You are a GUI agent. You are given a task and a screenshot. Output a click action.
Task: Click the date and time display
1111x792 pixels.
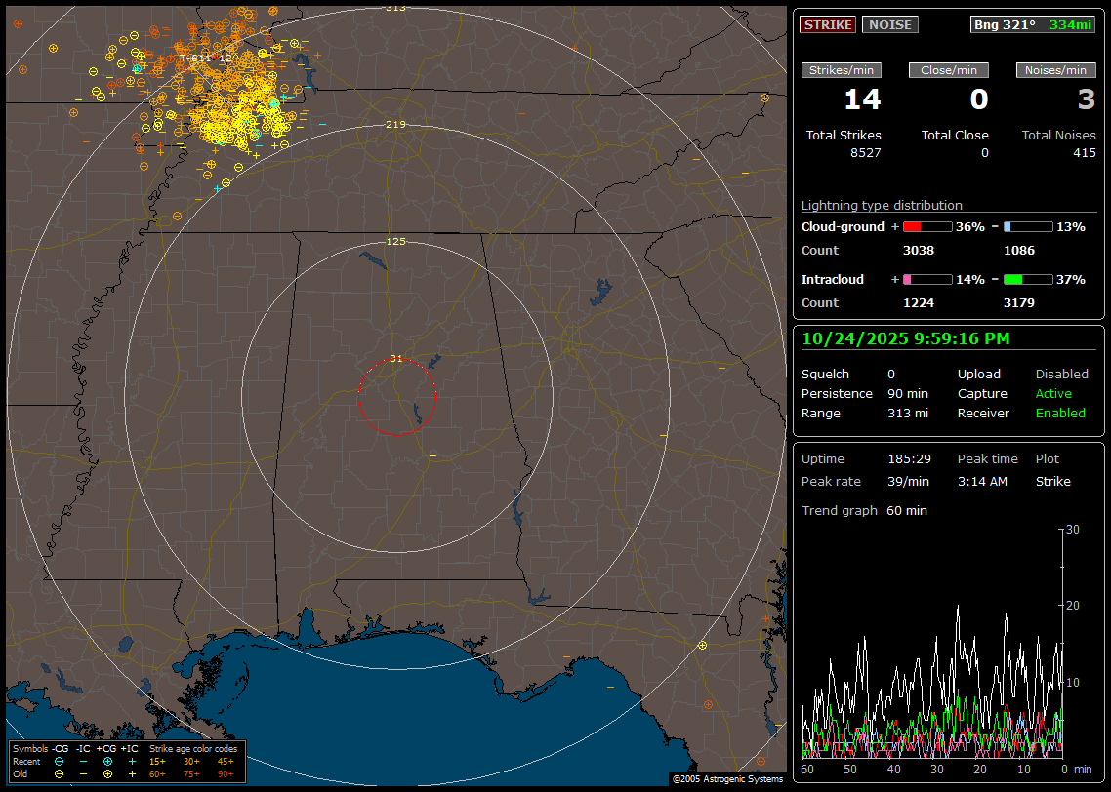(x=906, y=339)
